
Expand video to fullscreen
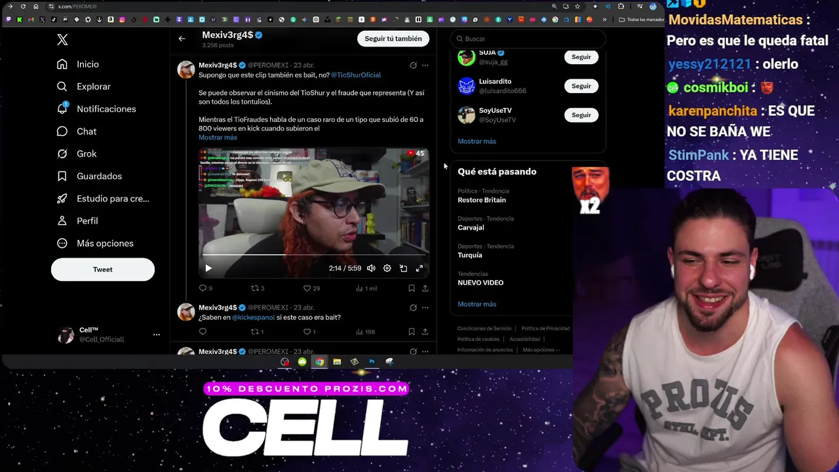[x=419, y=268]
